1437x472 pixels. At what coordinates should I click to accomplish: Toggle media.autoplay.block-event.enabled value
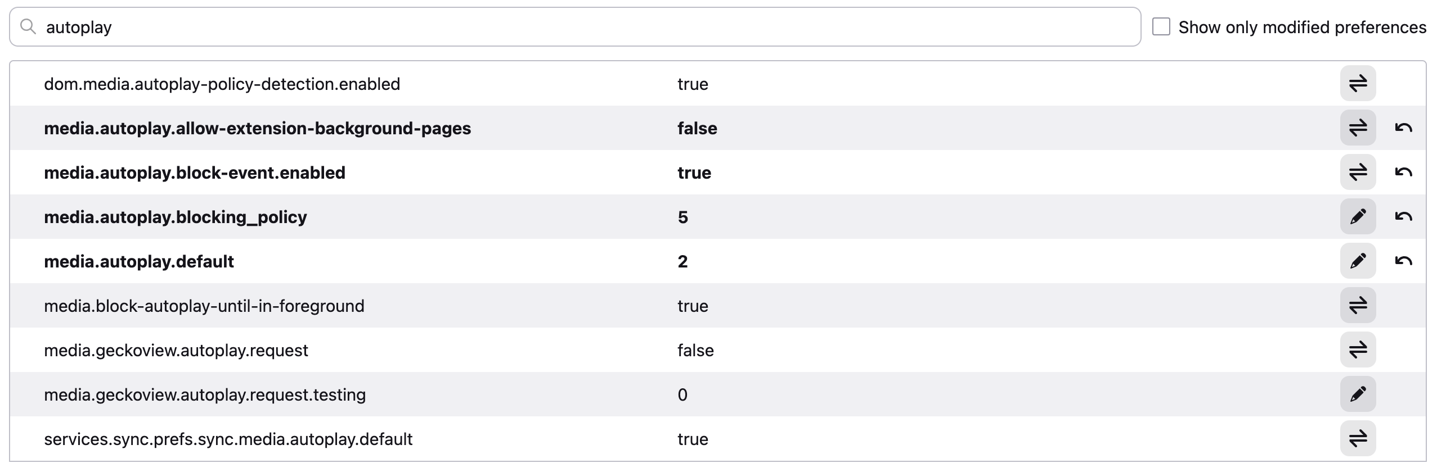pos(1358,173)
